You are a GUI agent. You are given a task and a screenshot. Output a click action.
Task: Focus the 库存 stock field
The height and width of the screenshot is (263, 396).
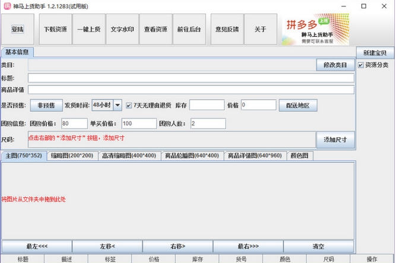(x=207, y=105)
